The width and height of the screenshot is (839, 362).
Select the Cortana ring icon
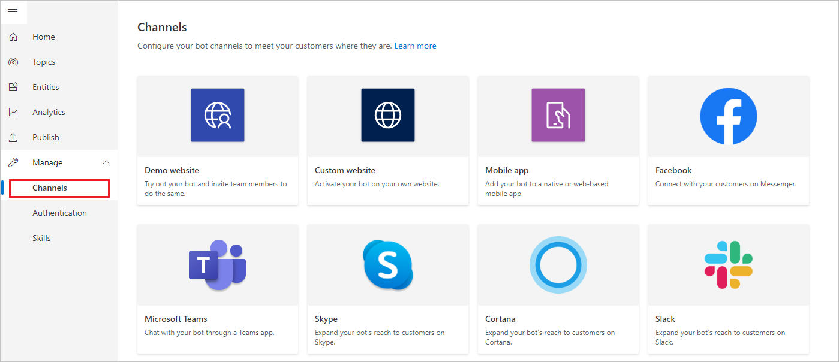[558, 264]
